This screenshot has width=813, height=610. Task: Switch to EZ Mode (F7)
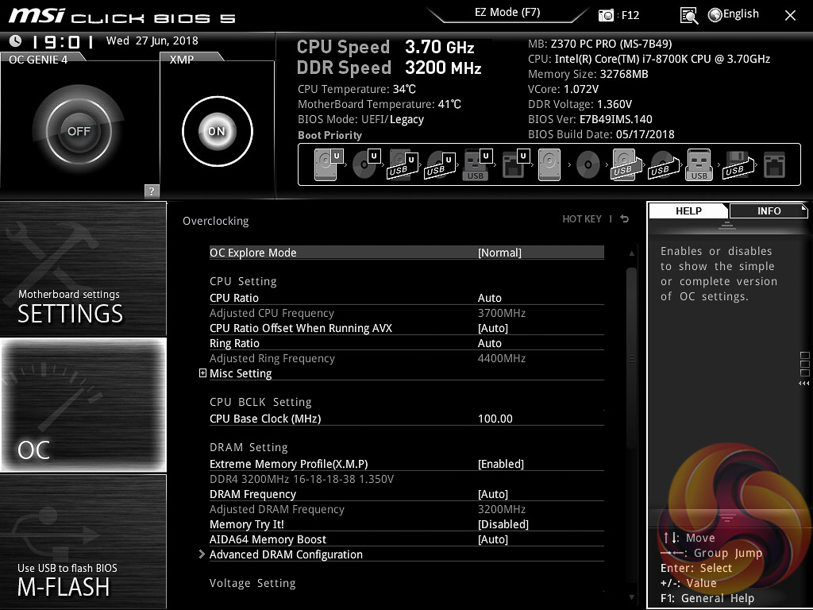pos(507,13)
